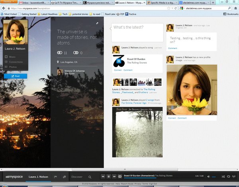Switch to the Myspace previews tab
This screenshot has width=239, height=187.
[98, 3]
